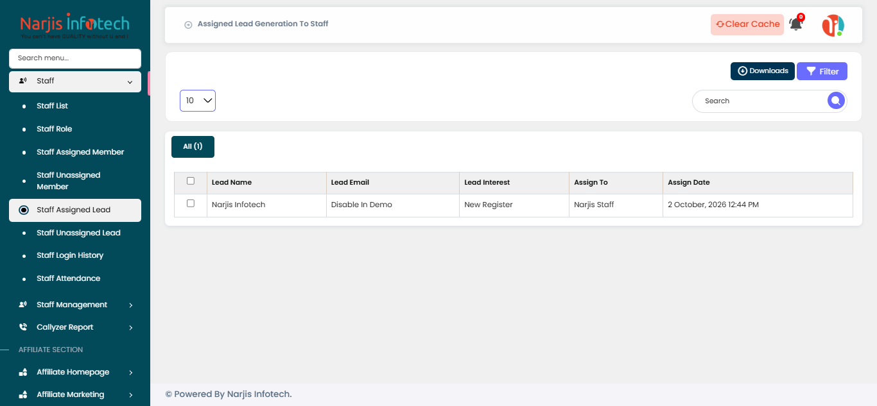The image size is (877, 406).
Task: Open the rows-per-page dropdown showing 10
Action: 198,101
